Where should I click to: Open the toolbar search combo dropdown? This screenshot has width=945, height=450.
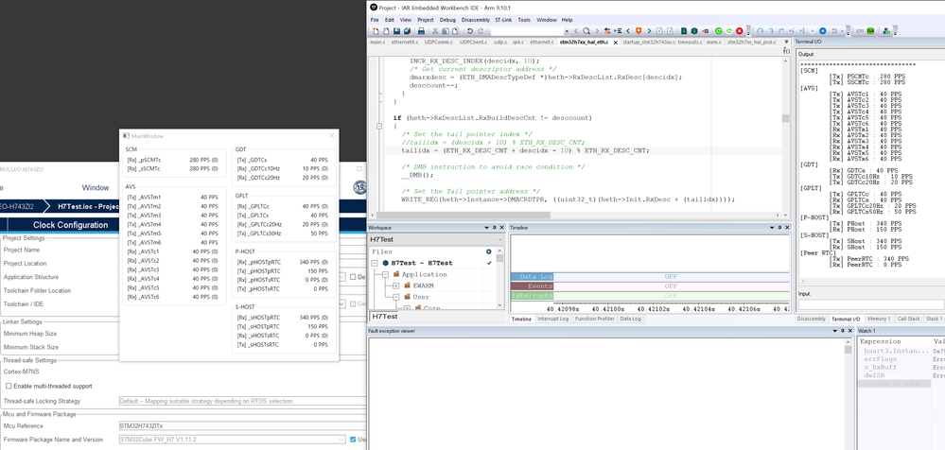pyautogui.click(x=567, y=30)
